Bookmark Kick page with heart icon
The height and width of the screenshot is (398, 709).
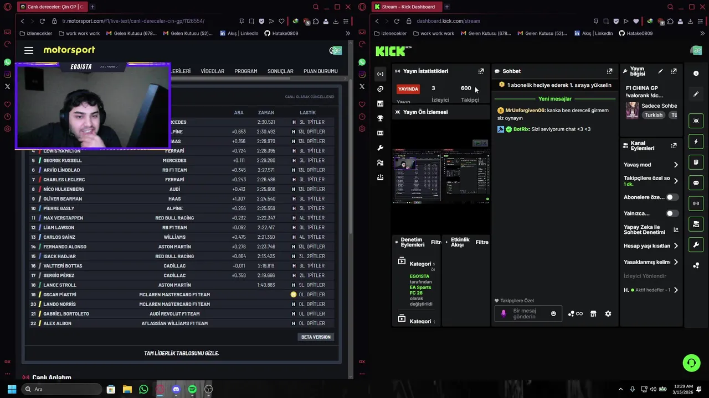point(636,21)
